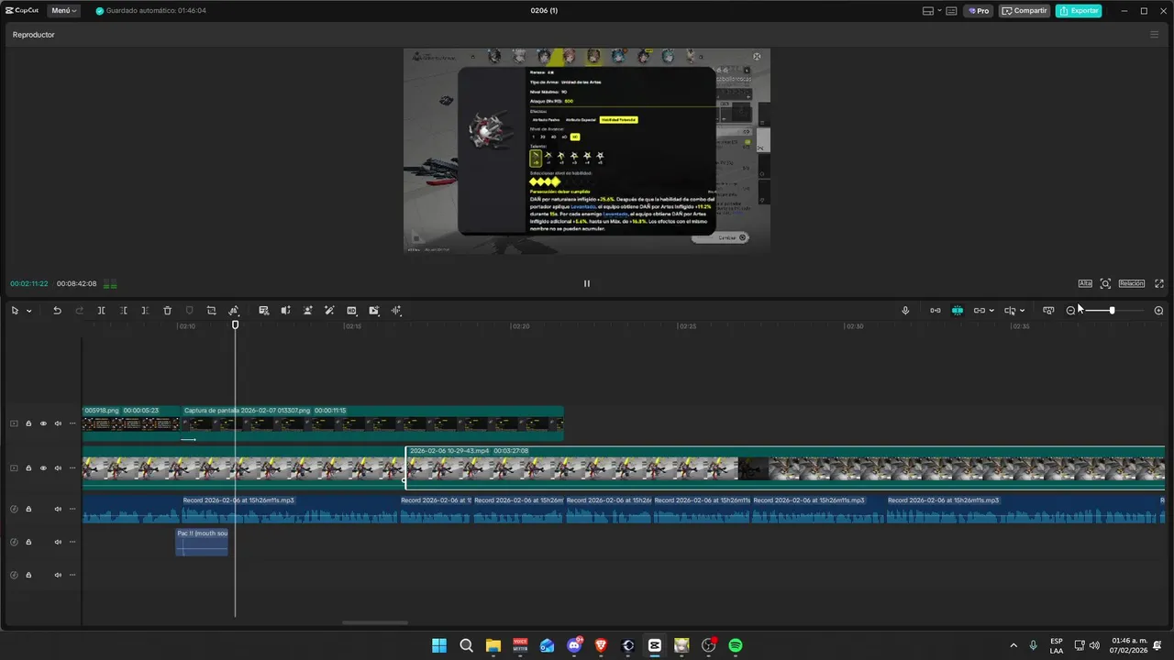Image resolution: width=1174 pixels, height=660 pixels.
Task: Open the player panel hamburger menu
Action: tap(1154, 35)
